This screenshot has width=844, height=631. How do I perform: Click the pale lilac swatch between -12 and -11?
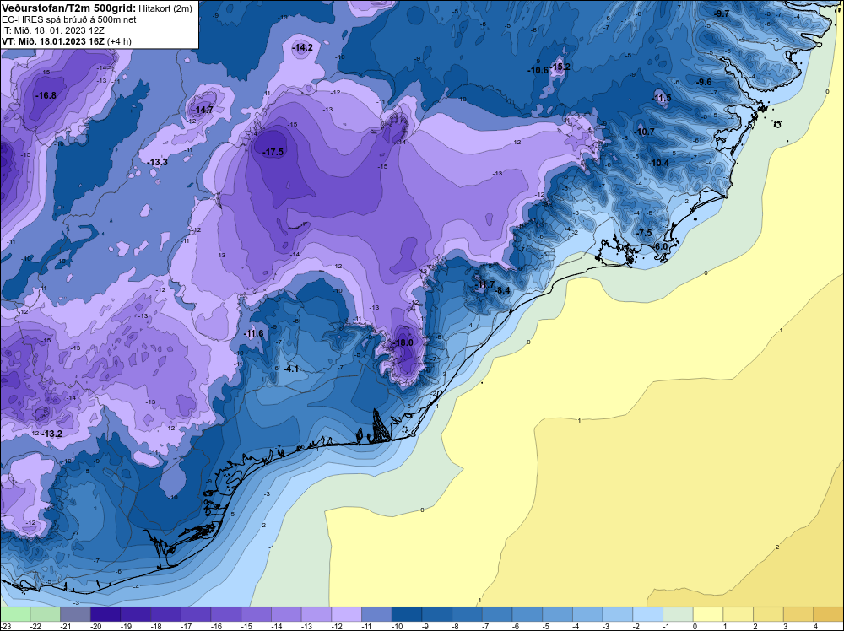tap(347, 614)
